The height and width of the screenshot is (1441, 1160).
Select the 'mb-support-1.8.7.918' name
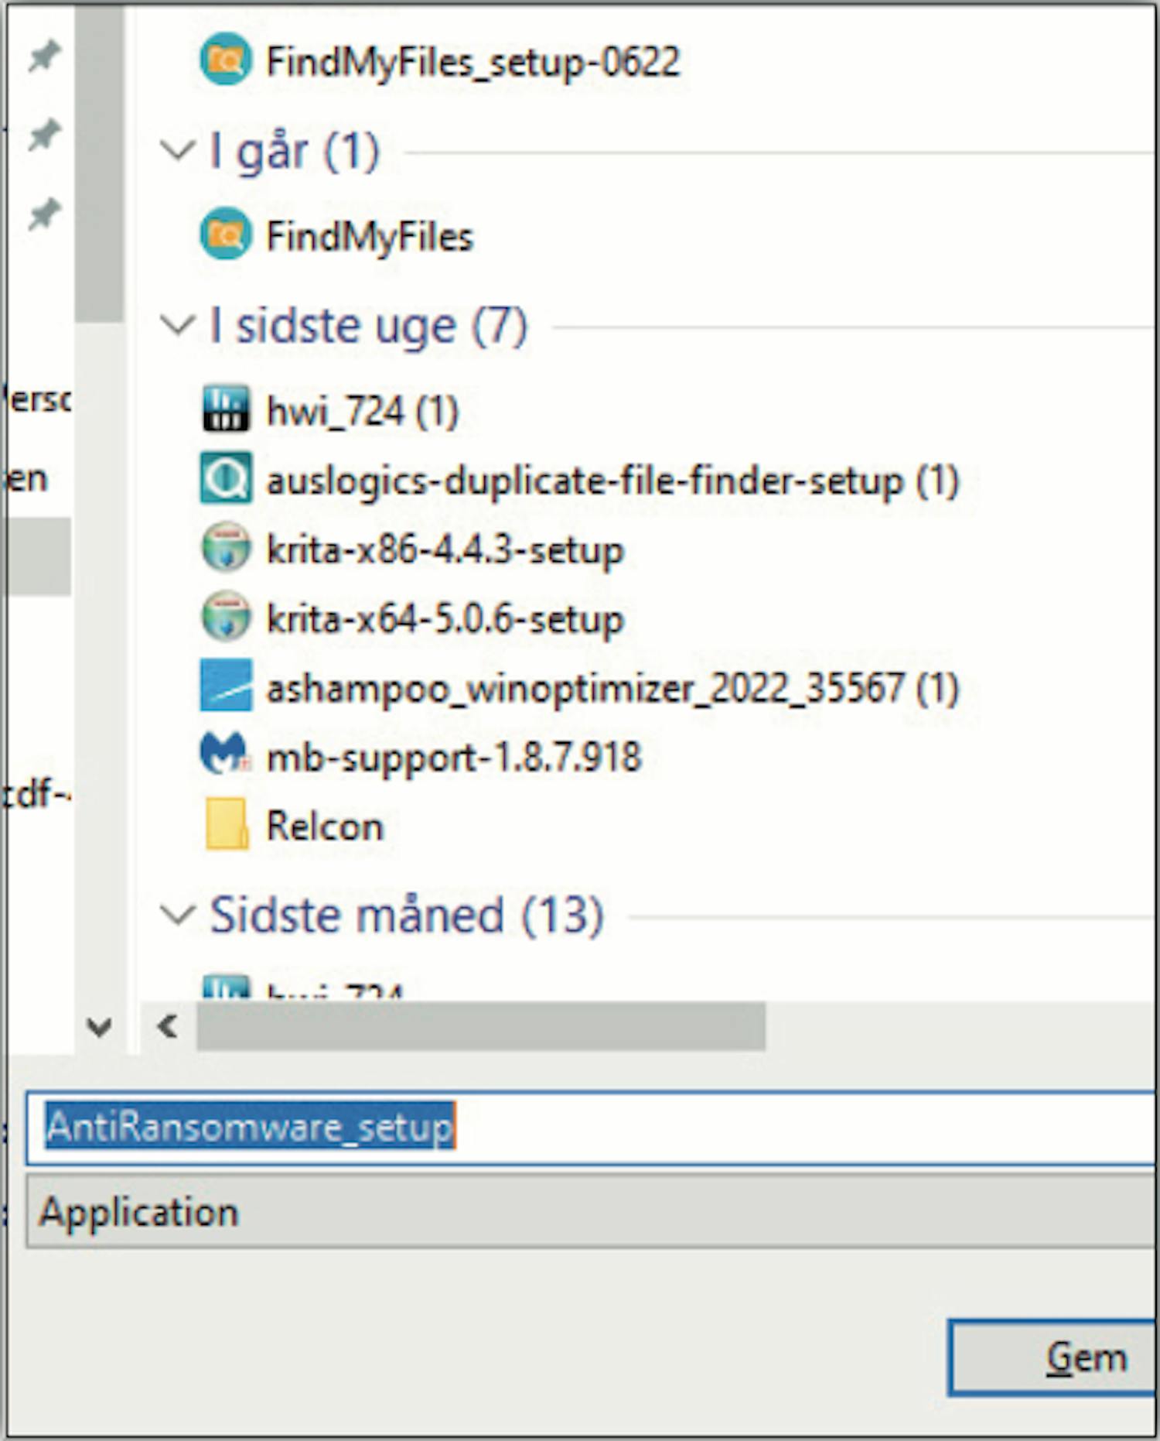pyautogui.click(x=454, y=757)
